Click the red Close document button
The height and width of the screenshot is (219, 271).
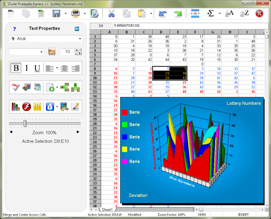[259, 13]
